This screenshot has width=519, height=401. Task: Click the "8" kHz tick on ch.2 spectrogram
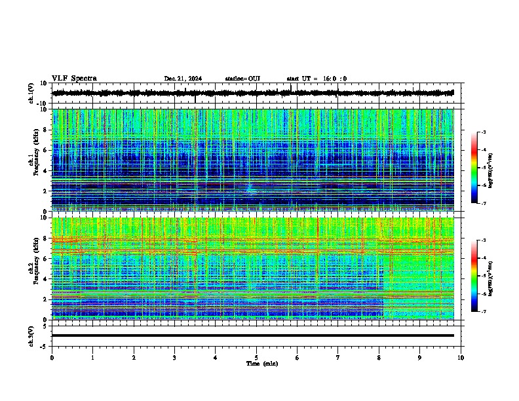pos(46,239)
